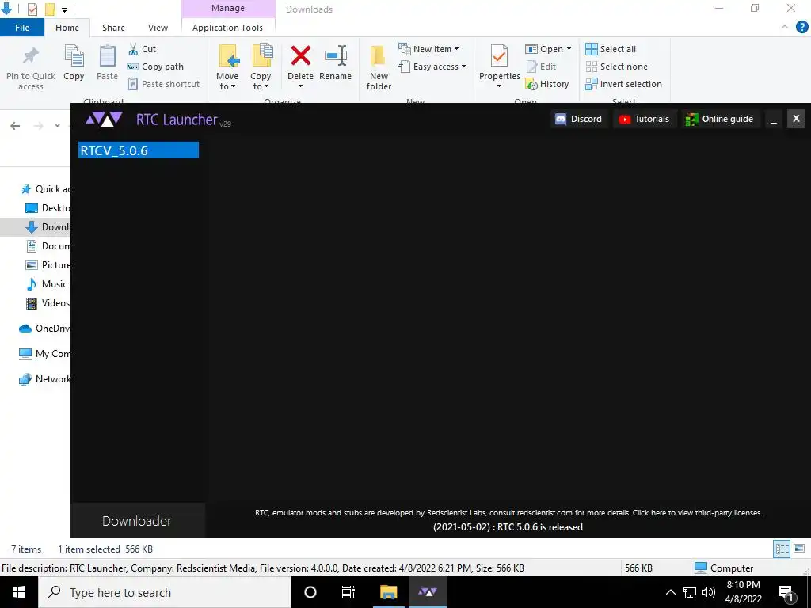Switch to the Home ribbon tab
811x608 pixels.
pyautogui.click(x=67, y=28)
